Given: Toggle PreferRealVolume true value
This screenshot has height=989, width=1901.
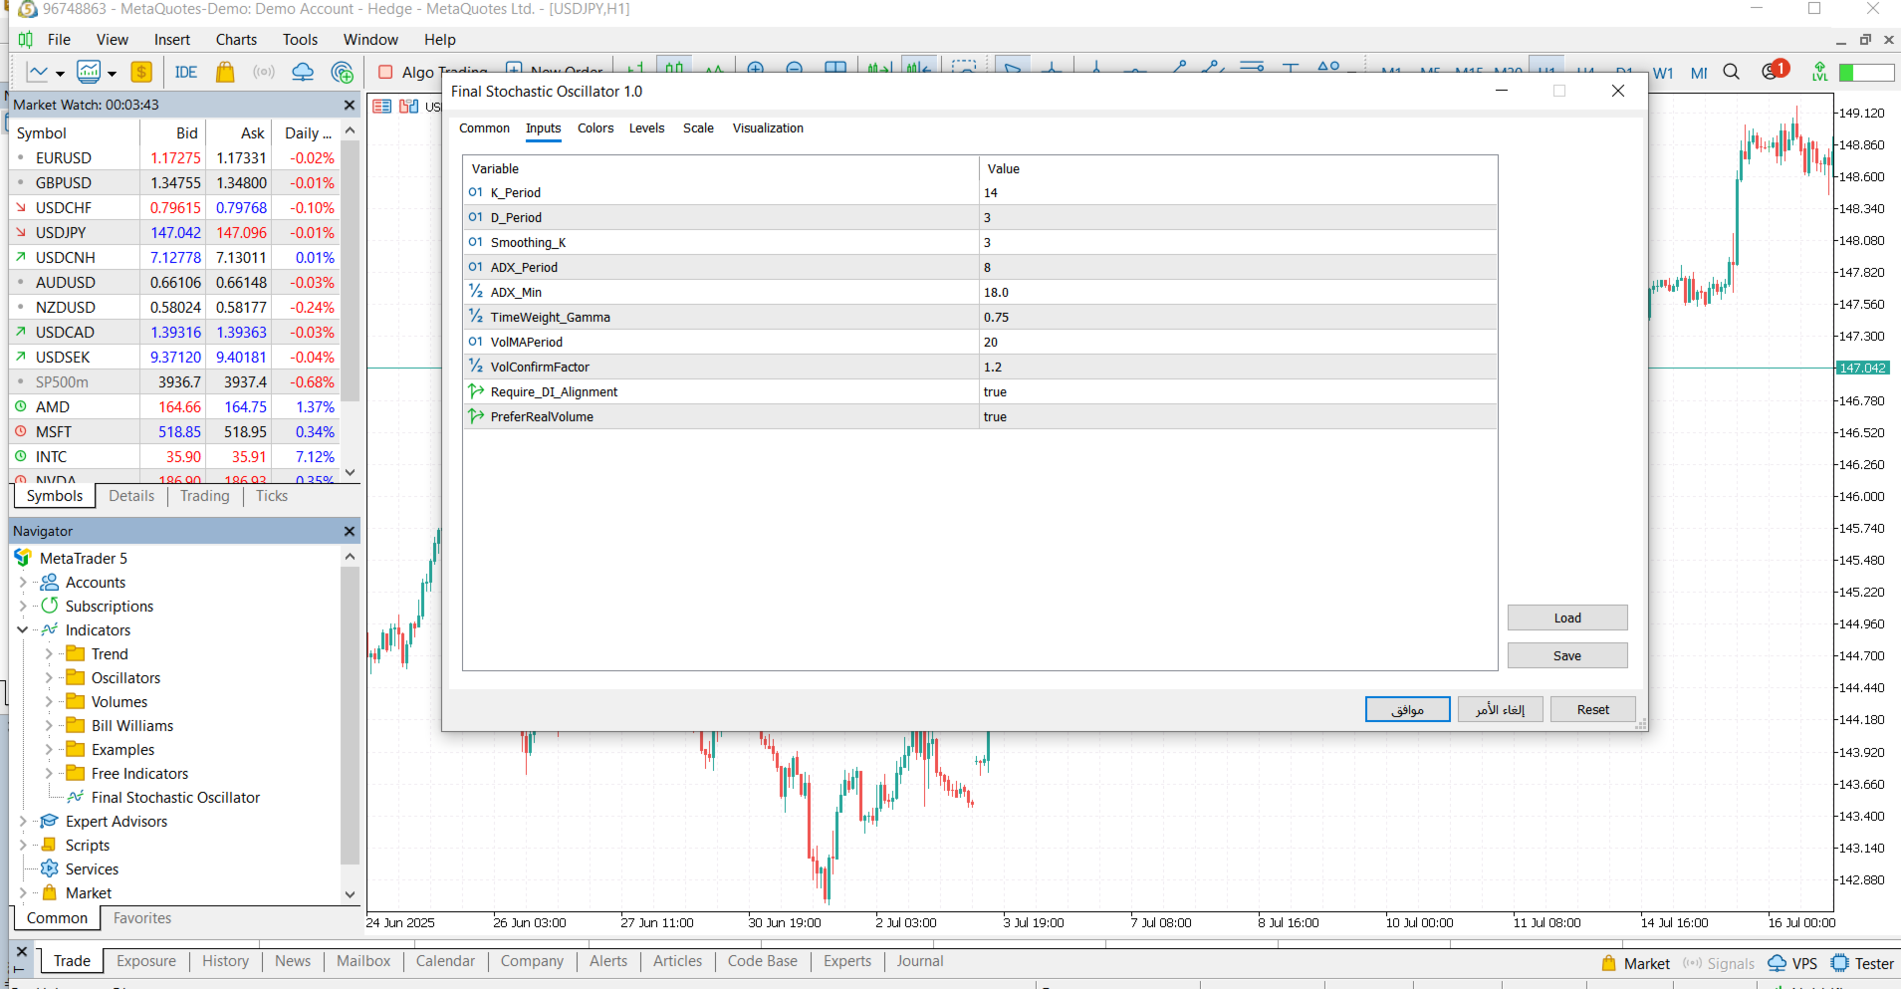Looking at the screenshot, I should (x=1238, y=416).
